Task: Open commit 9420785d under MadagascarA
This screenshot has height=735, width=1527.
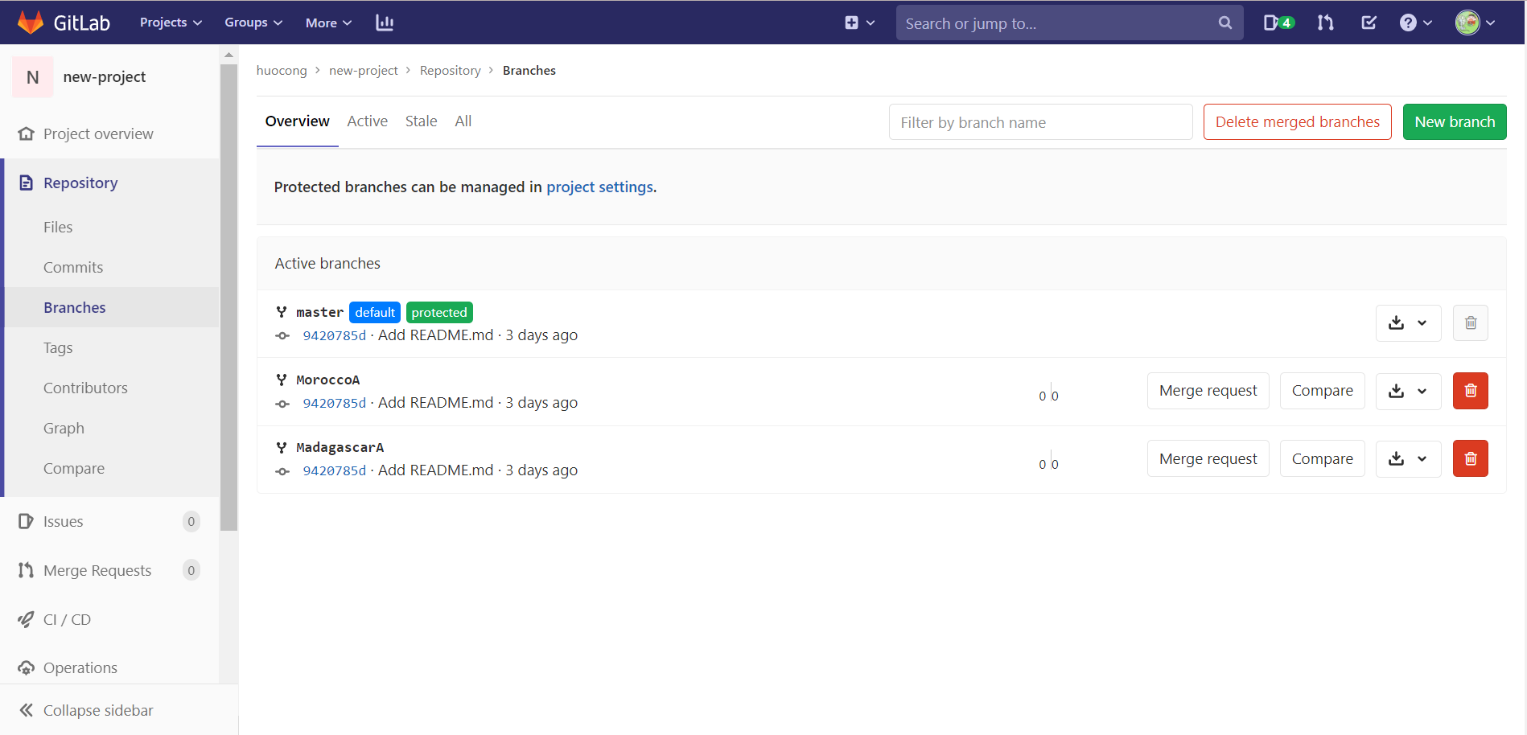Action: pyautogui.click(x=335, y=470)
